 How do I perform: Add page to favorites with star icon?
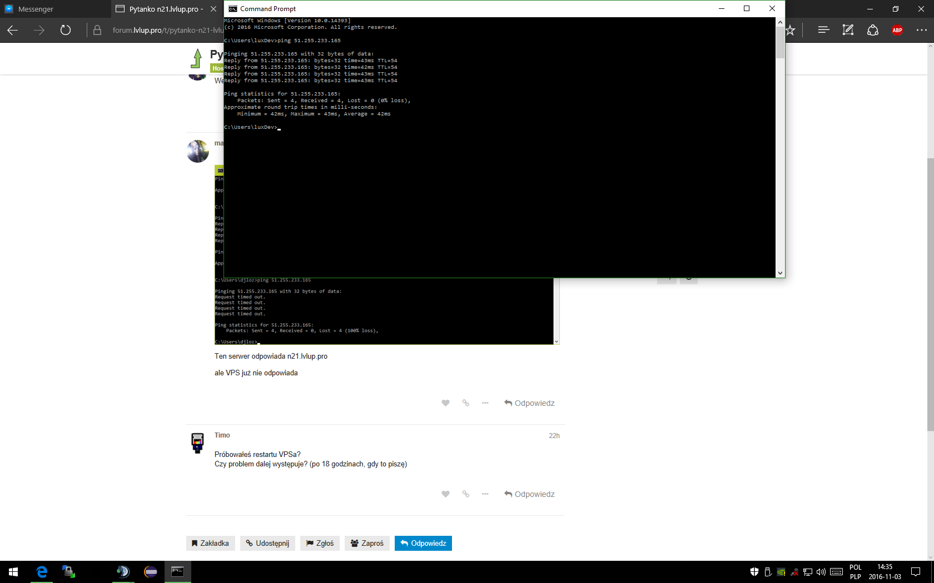pyautogui.click(x=790, y=30)
